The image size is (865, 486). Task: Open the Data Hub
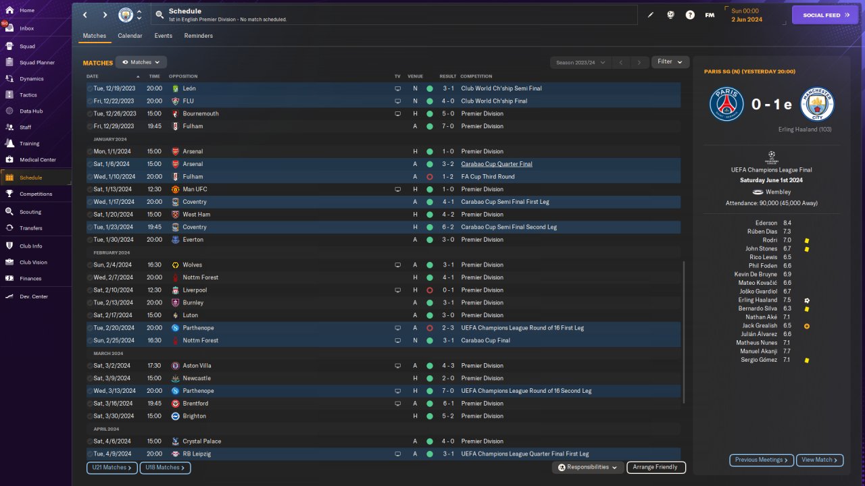click(x=31, y=111)
